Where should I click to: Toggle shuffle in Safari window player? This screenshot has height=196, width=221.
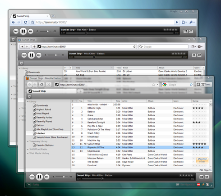[194, 55]
